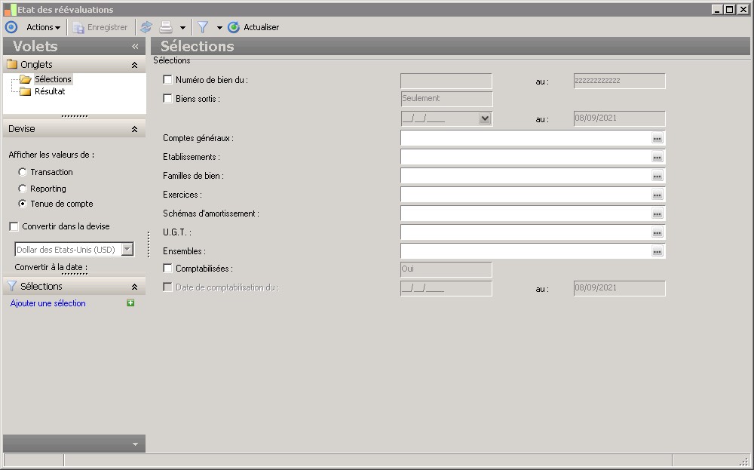
Task: Check the Numéro de bien du checkbox
Action: pos(167,80)
